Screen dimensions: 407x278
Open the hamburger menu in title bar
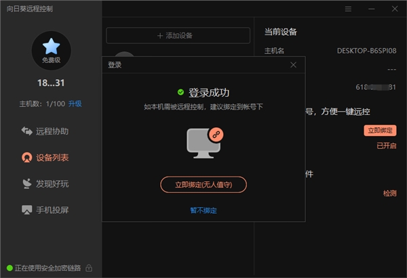tap(348, 9)
